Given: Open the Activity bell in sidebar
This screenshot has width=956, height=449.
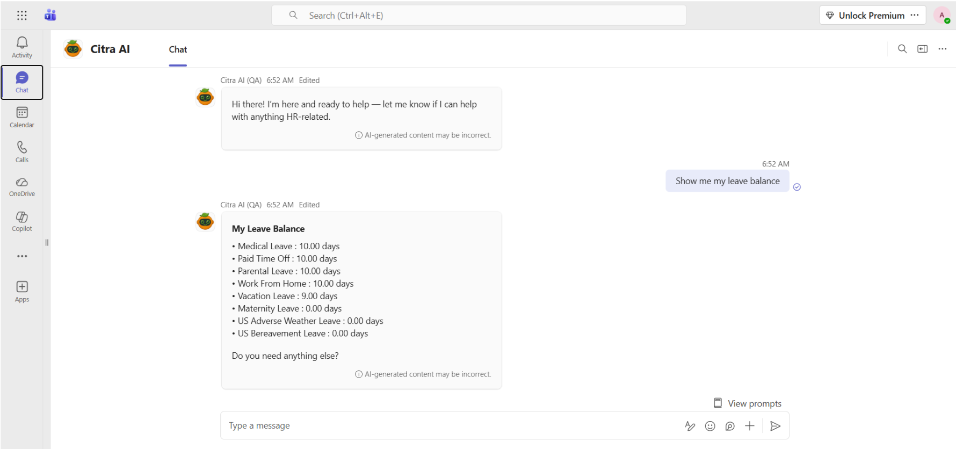Looking at the screenshot, I should coord(22,47).
